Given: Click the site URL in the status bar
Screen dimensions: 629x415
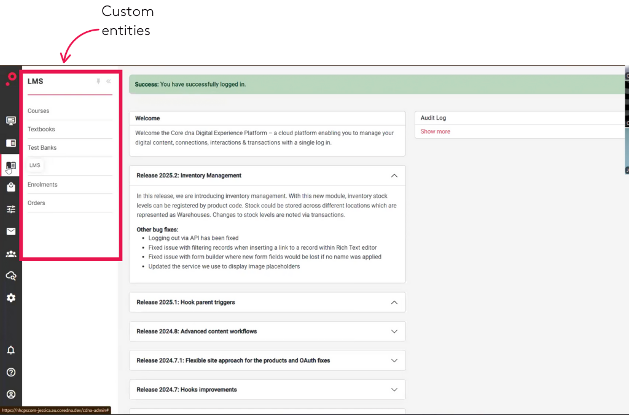Looking at the screenshot, I should (x=55, y=411).
